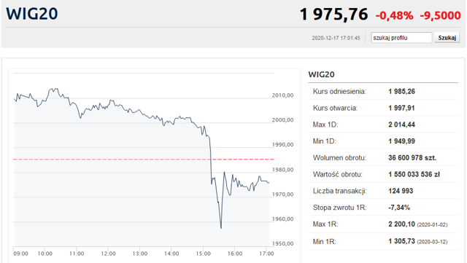Select the Kurs otwarcia value 1 997,91
The height and width of the screenshot is (263, 467).
click(401, 108)
